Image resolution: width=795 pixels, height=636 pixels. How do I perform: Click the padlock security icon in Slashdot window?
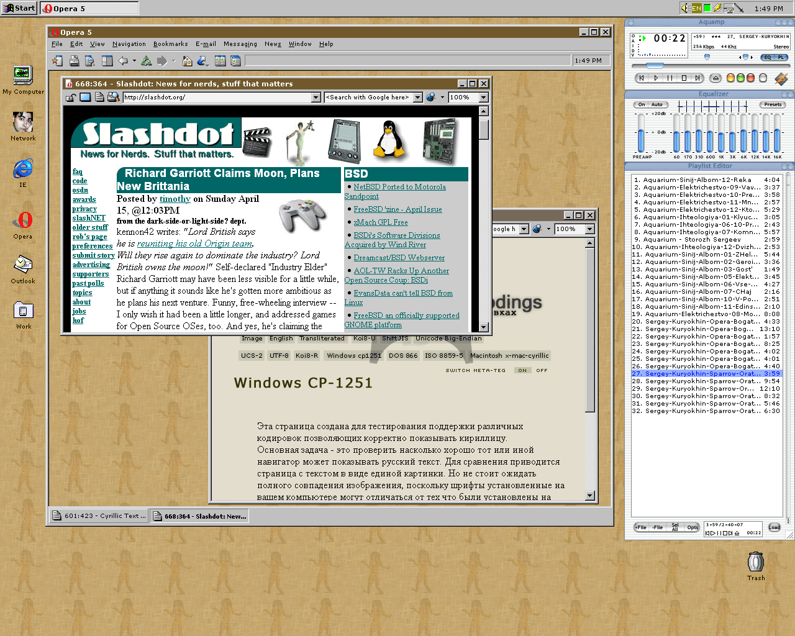(71, 98)
